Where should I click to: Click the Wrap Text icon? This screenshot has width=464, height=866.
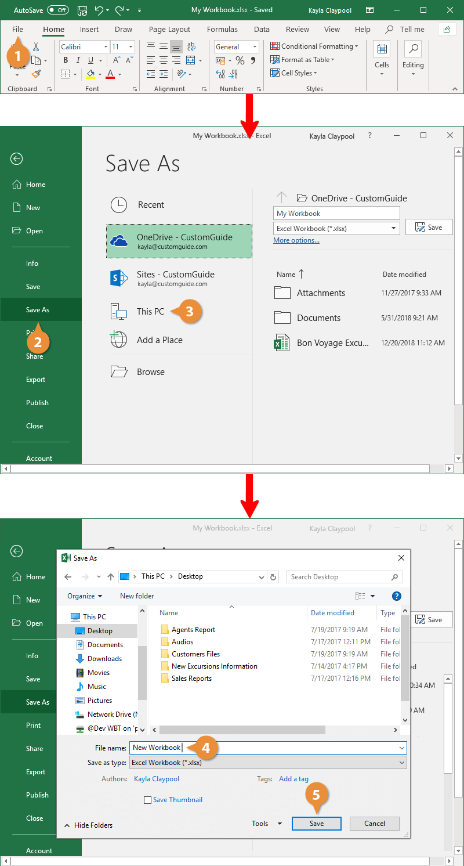click(x=191, y=46)
